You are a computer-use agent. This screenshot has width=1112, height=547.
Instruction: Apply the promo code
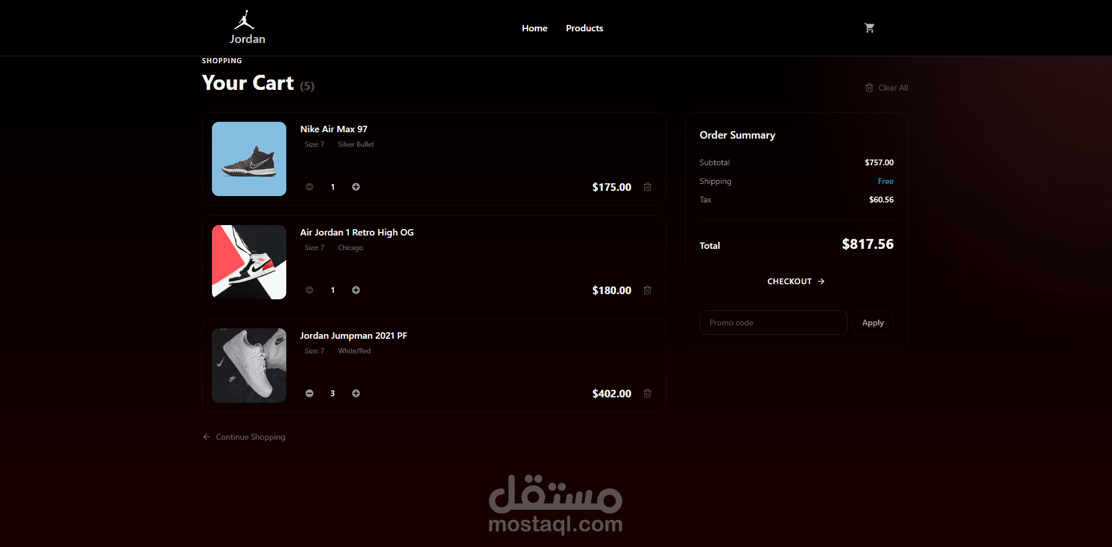point(873,323)
